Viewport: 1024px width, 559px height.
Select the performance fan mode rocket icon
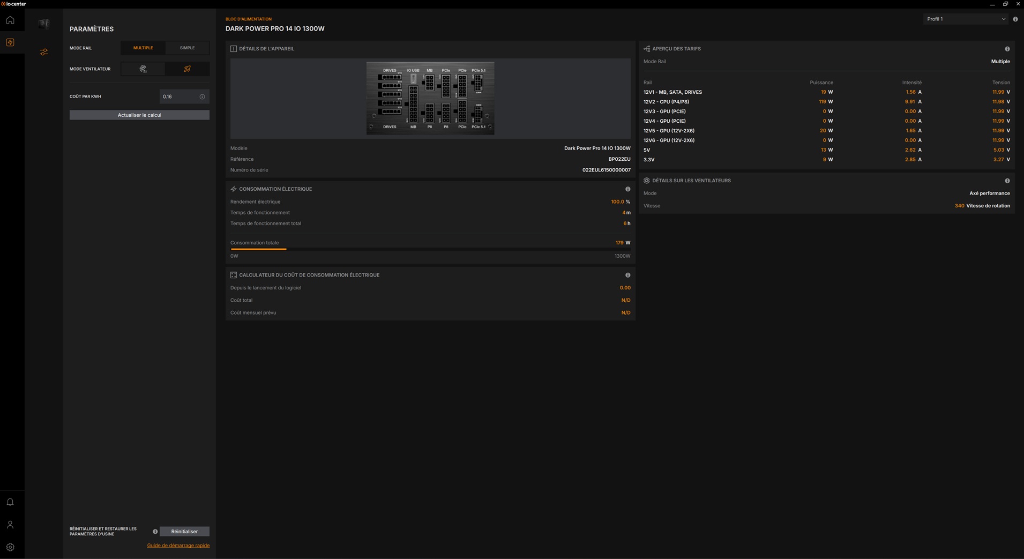pos(188,69)
